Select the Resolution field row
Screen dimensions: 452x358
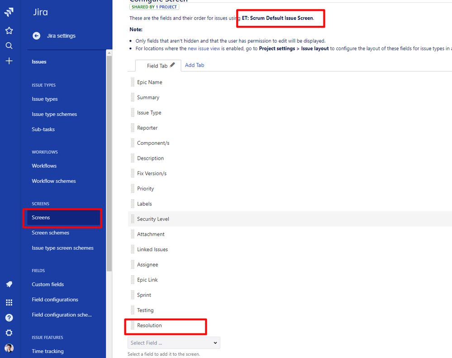(x=290, y=325)
